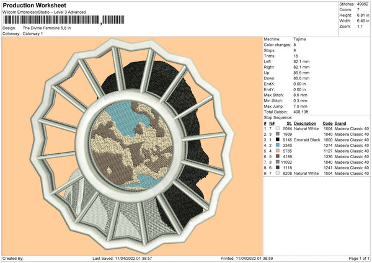Click the dark swatch in the 1118-stitch row
Viewport: 372px width, 263px height.
278,167
